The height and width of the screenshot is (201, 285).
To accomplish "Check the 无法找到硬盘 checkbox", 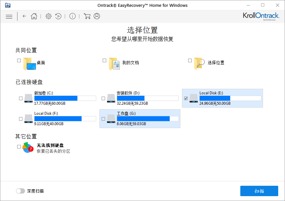I will 19,147.
